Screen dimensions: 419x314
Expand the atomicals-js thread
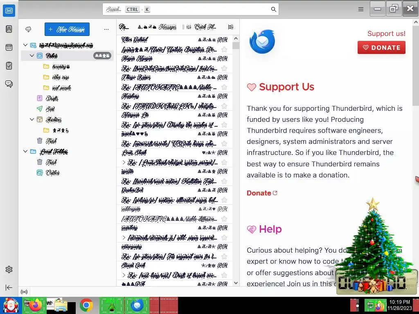pyautogui.click(x=124, y=238)
